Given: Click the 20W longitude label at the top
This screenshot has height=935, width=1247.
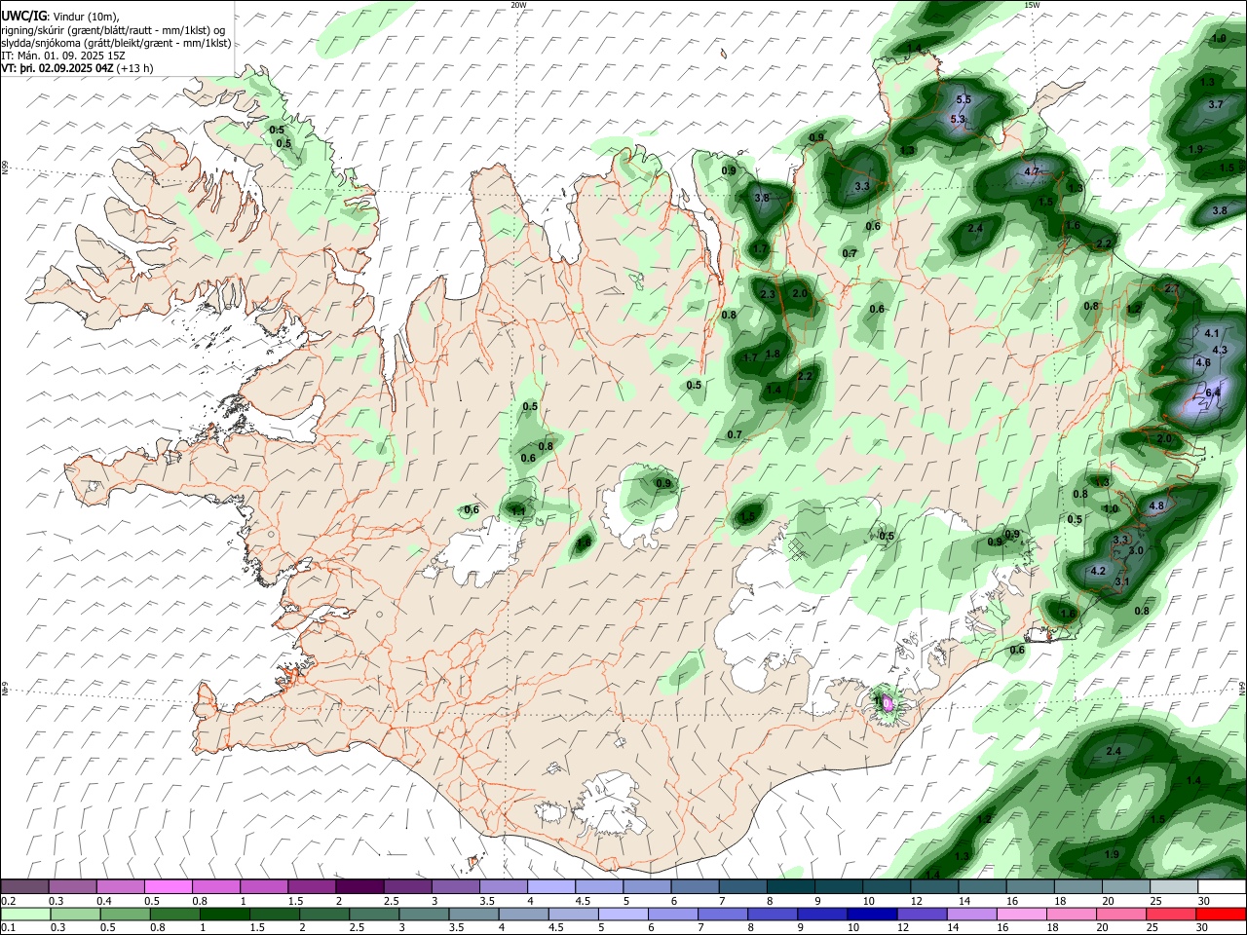Looking at the screenshot, I should [518, 5].
